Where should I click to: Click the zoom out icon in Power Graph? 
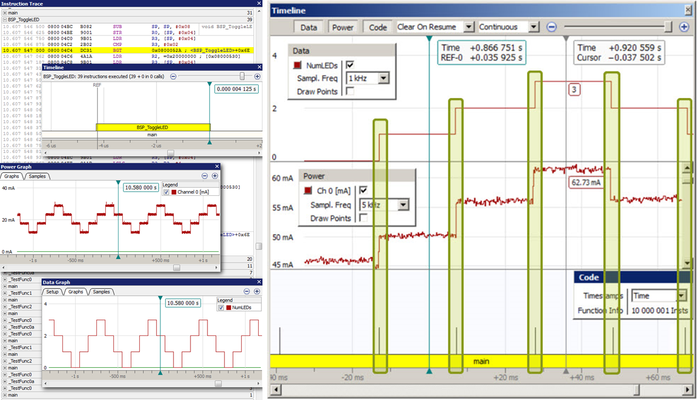click(x=205, y=176)
